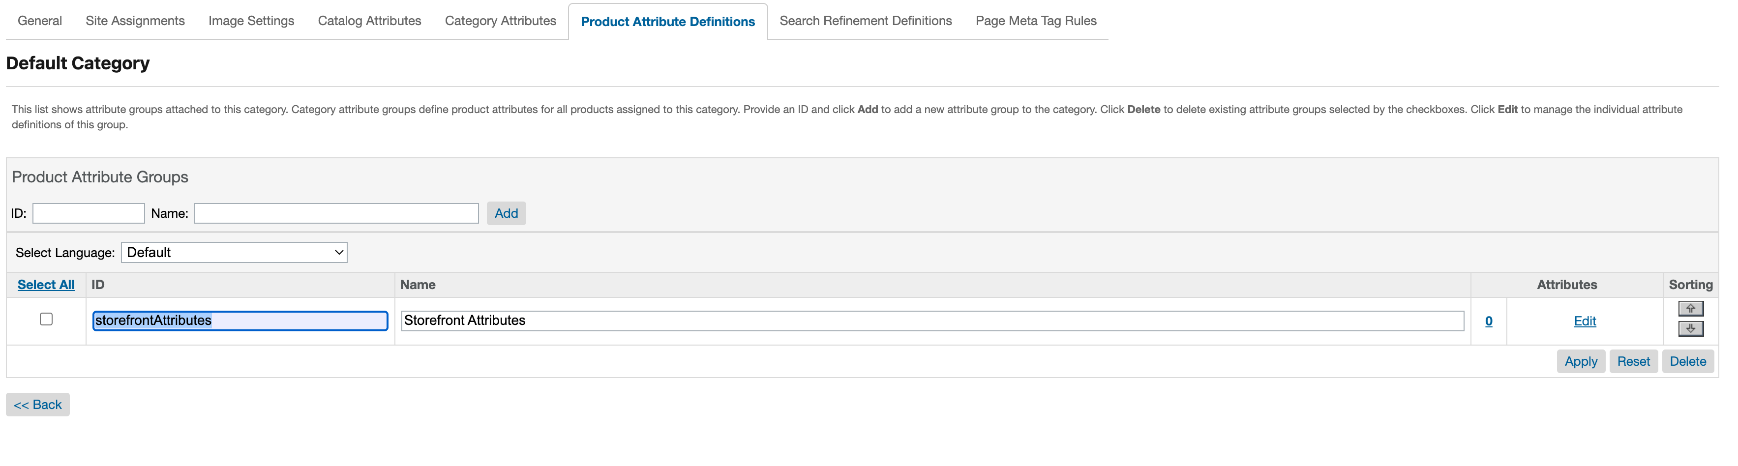Move storefrontAttributes group up with arrow
Image resolution: width=1738 pixels, height=466 pixels.
pyautogui.click(x=1690, y=309)
